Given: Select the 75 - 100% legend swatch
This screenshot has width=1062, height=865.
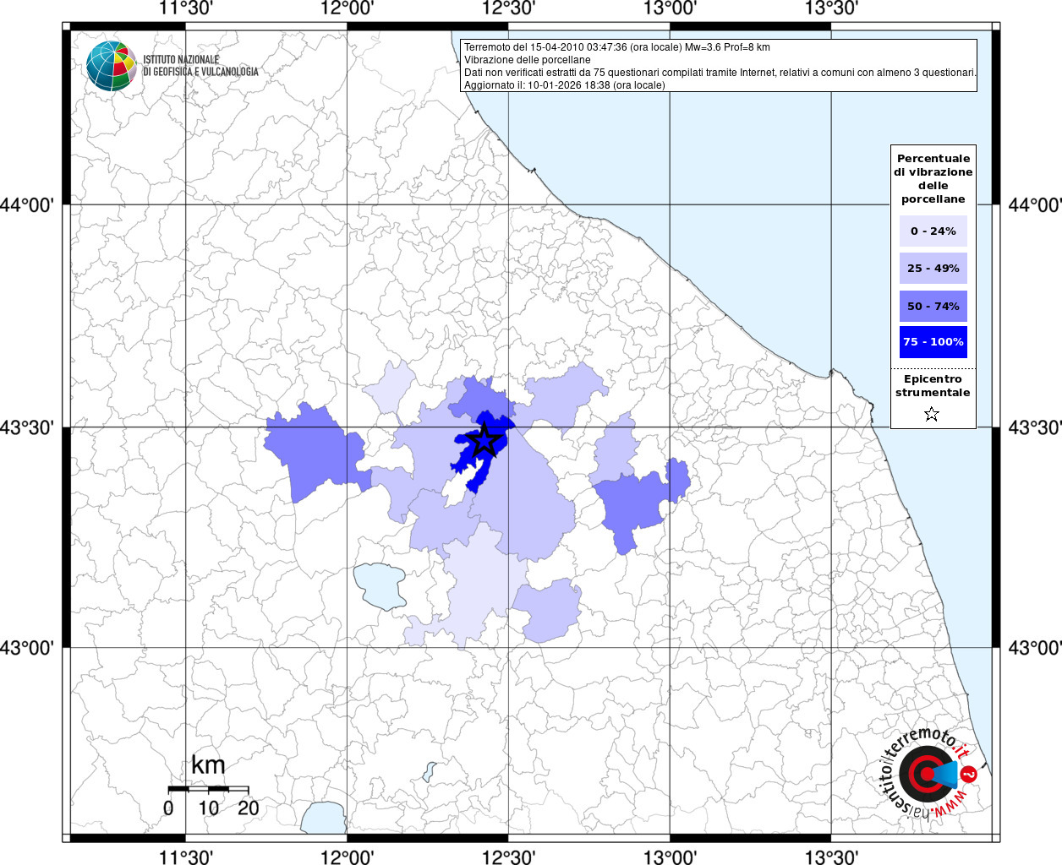Looking at the screenshot, I should (933, 342).
